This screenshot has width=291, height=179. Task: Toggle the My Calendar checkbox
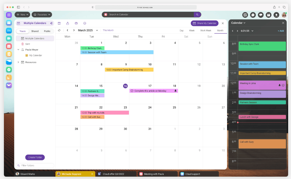[x=27, y=55]
